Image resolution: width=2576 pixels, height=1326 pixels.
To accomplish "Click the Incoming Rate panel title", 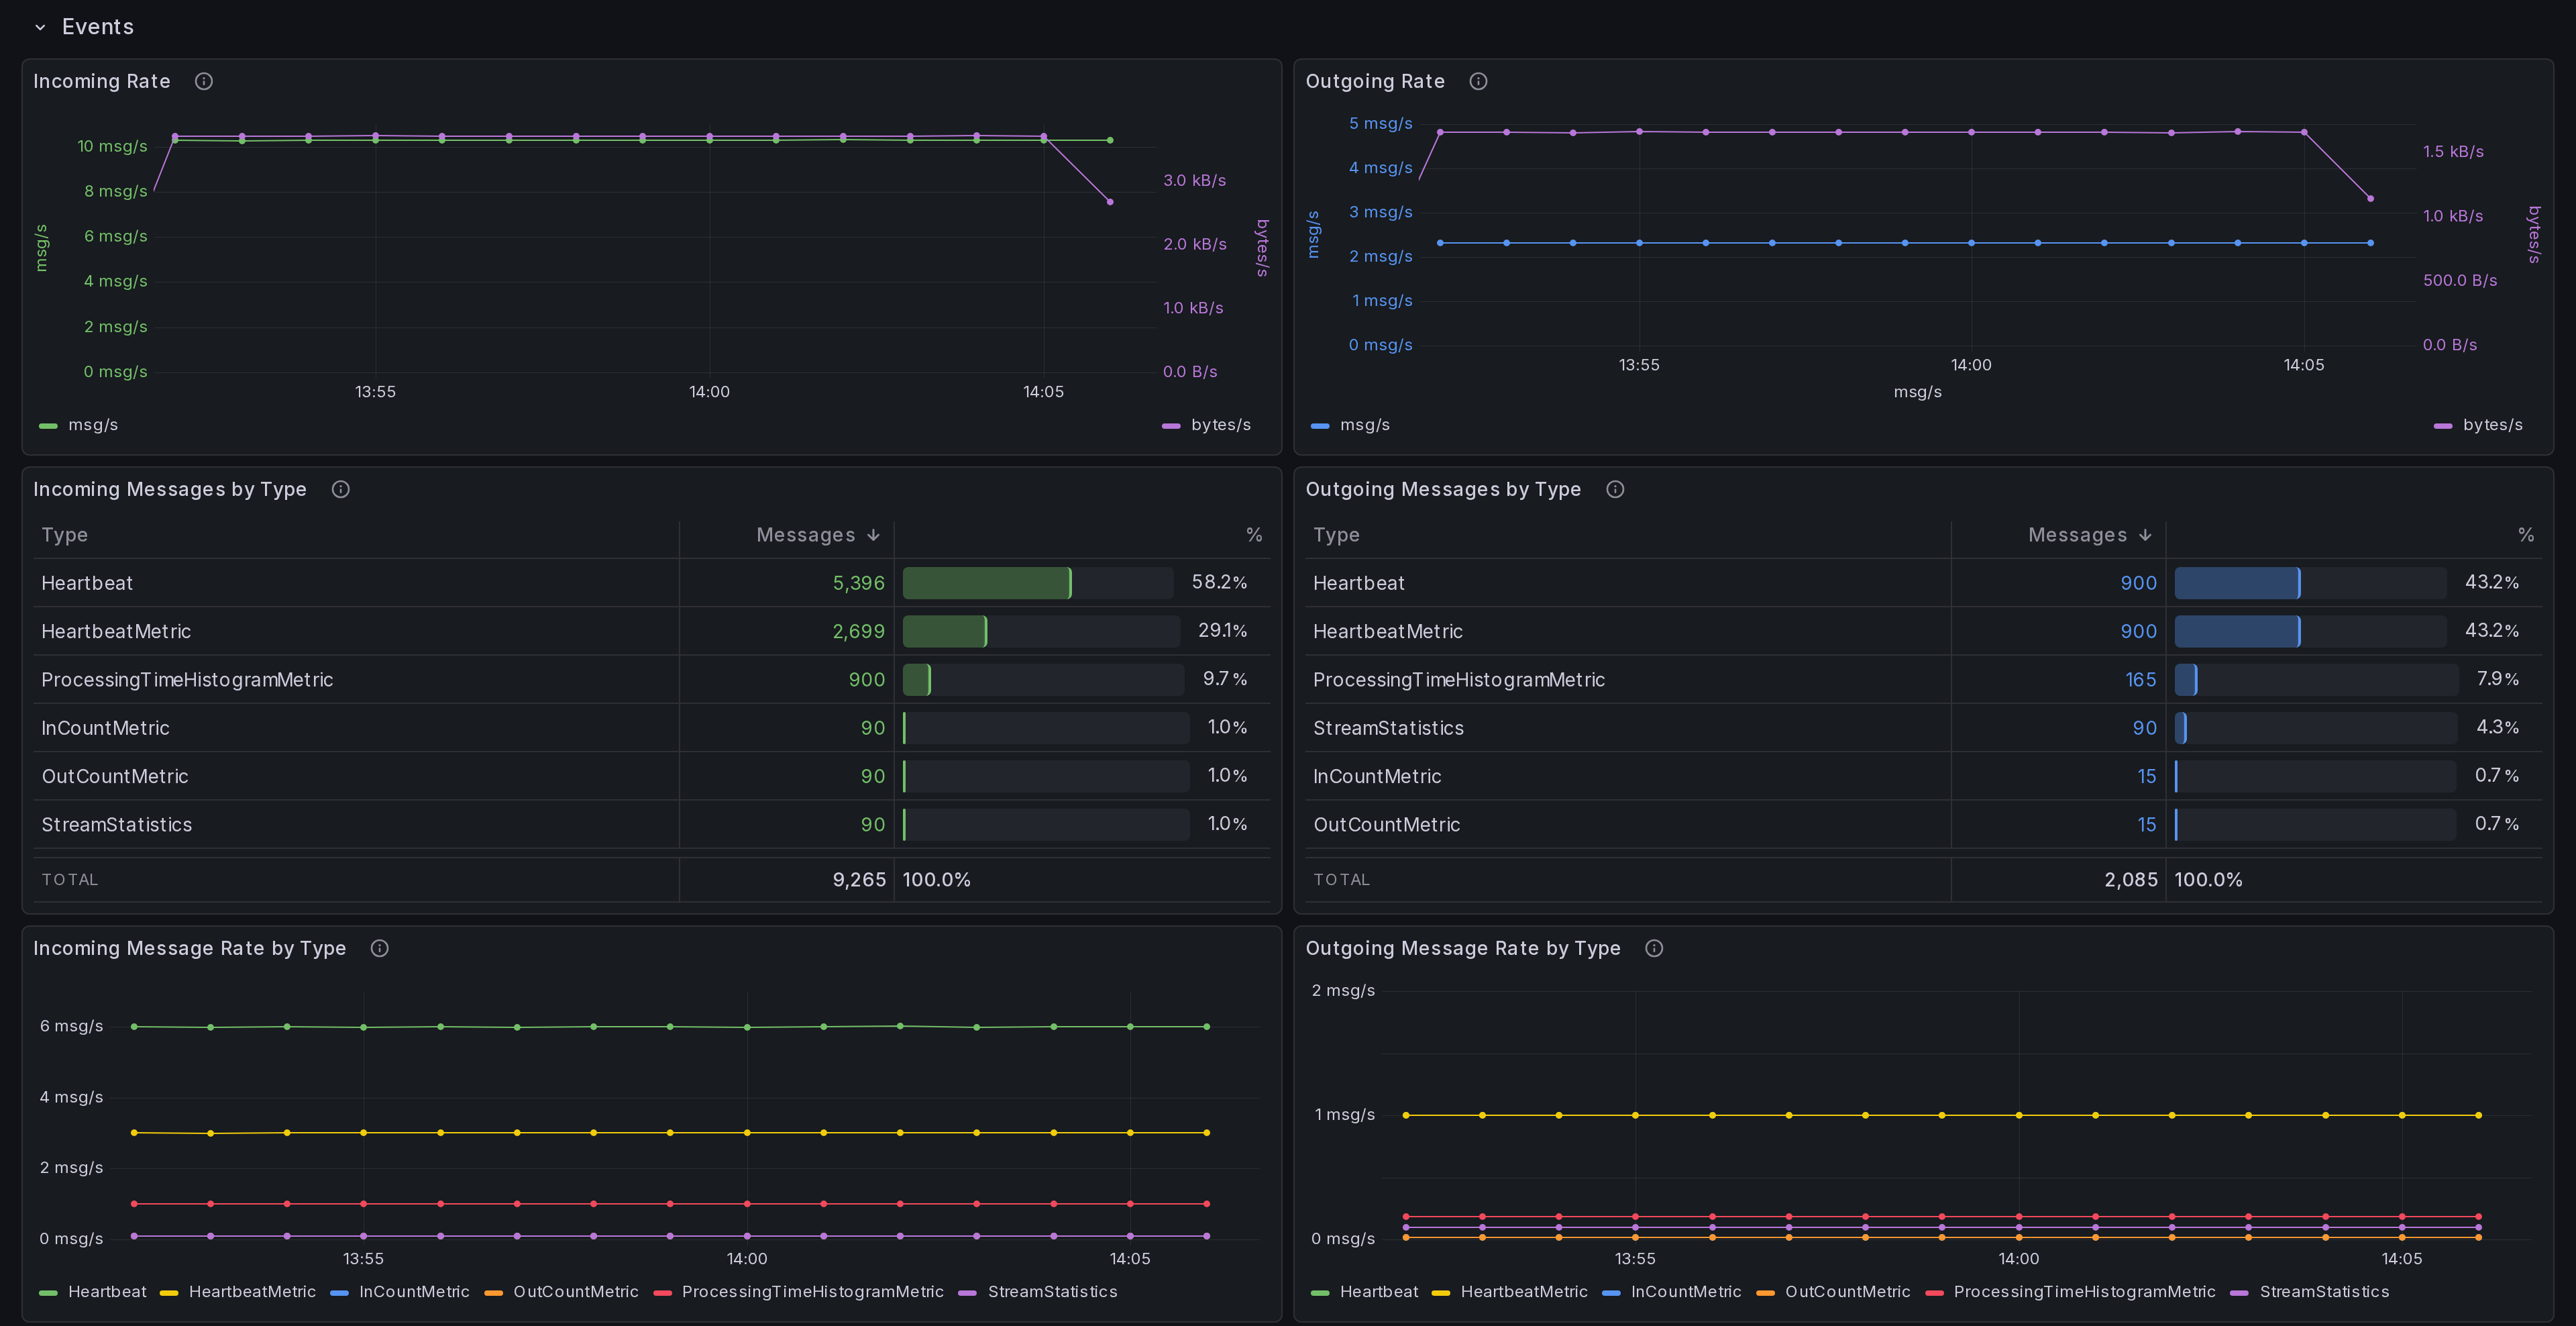I will click(102, 81).
